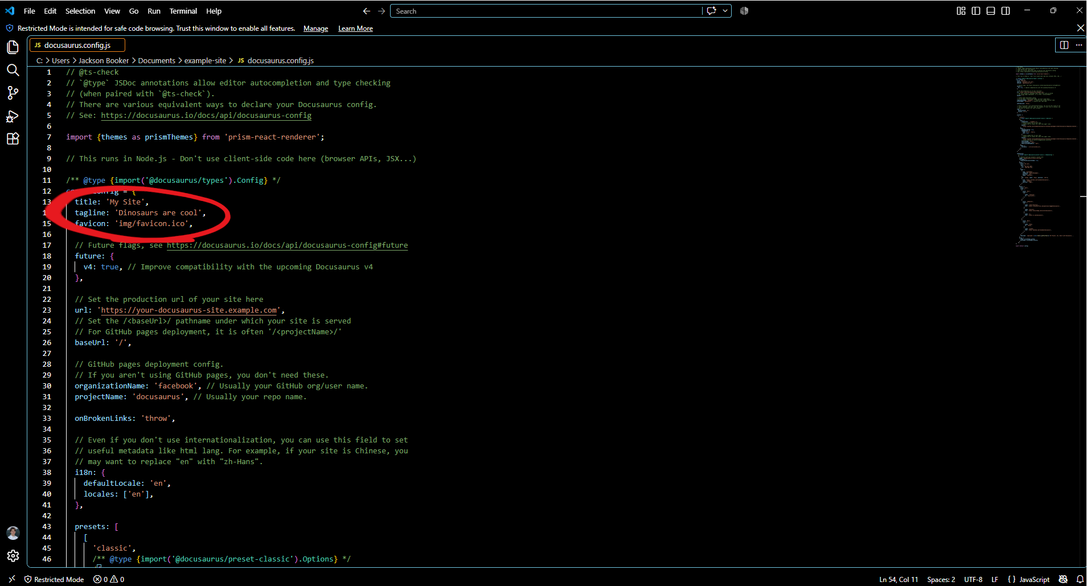Click Manage link in Restricted Mode banner
This screenshot has height=586, width=1087.
pyautogui.click(x=315, y=28)
